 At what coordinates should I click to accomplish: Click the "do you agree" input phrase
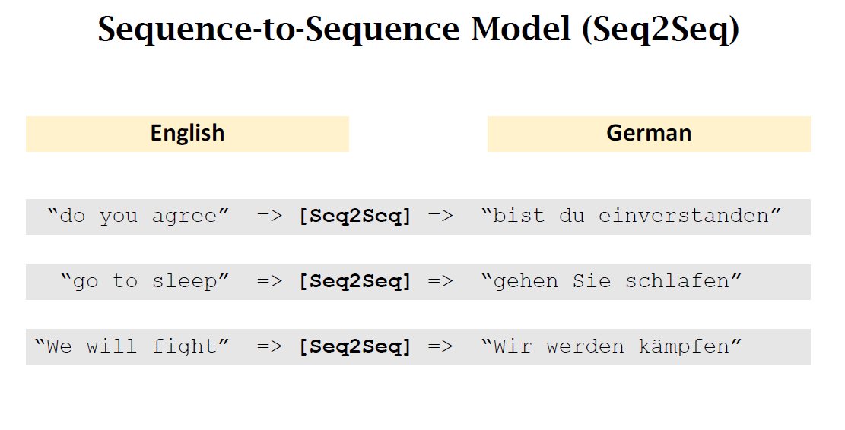(x=138, y=216)
